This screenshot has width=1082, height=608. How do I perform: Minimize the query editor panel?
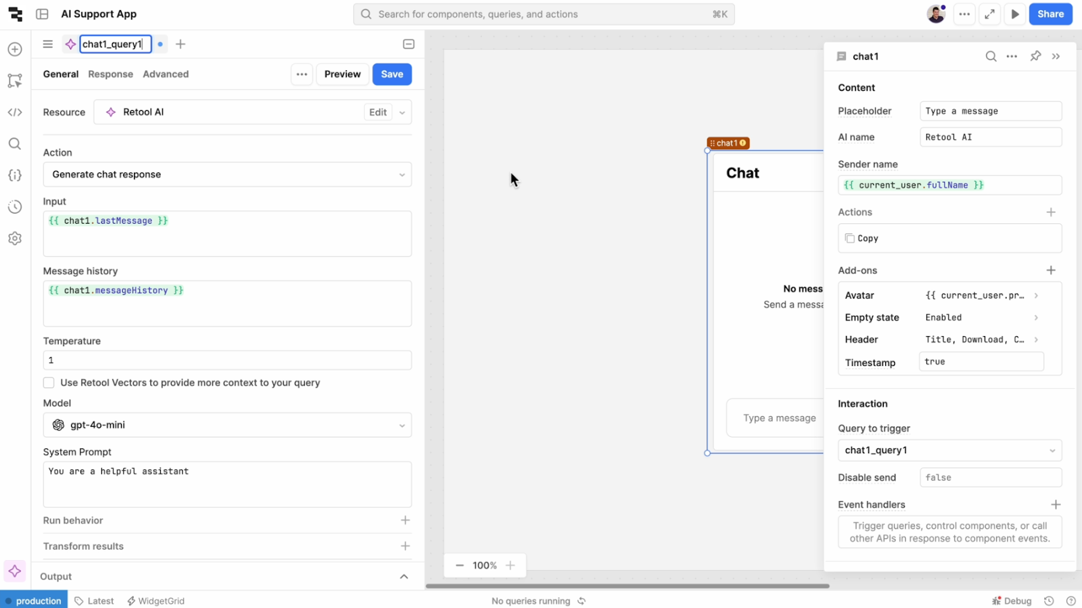click(408, 44)
